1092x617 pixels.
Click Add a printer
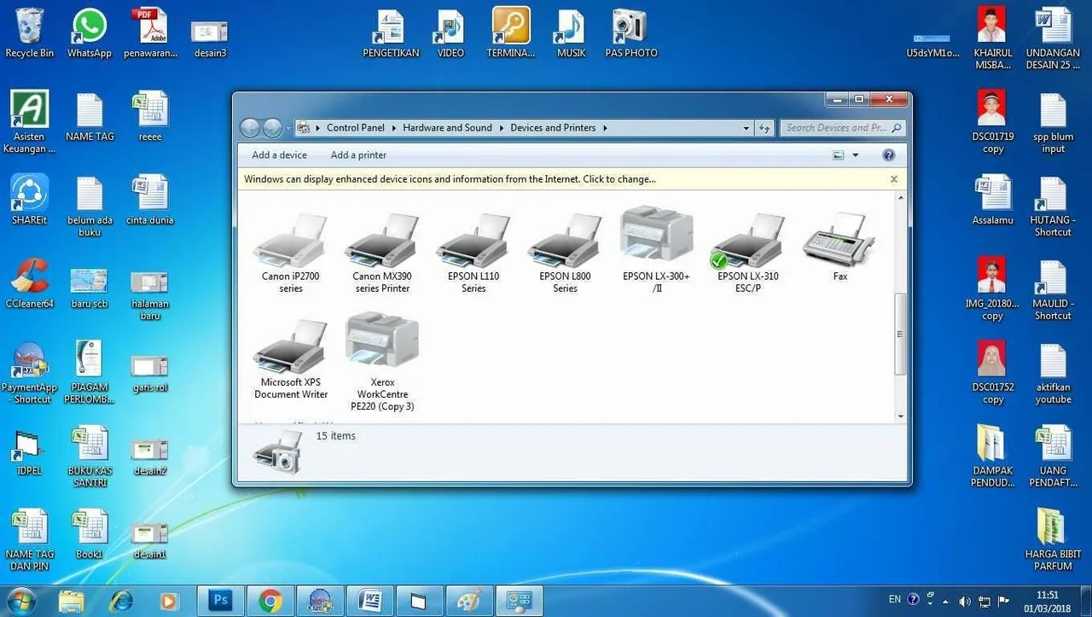tap(358, 155)
